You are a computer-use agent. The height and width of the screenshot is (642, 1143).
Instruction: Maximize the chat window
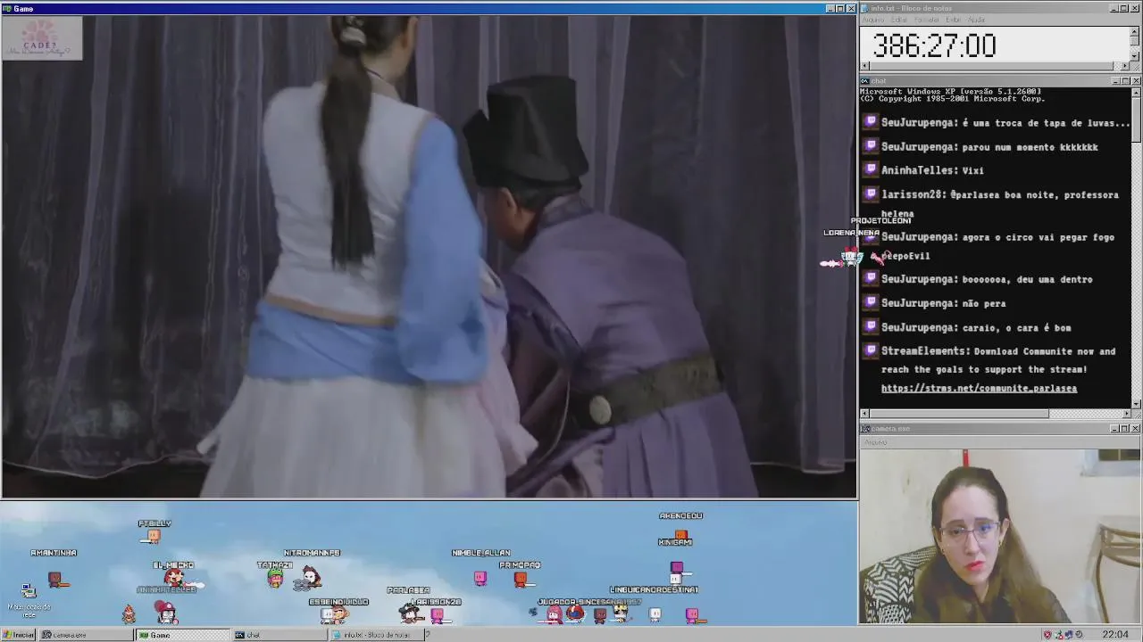click(x=1125, y=81)
